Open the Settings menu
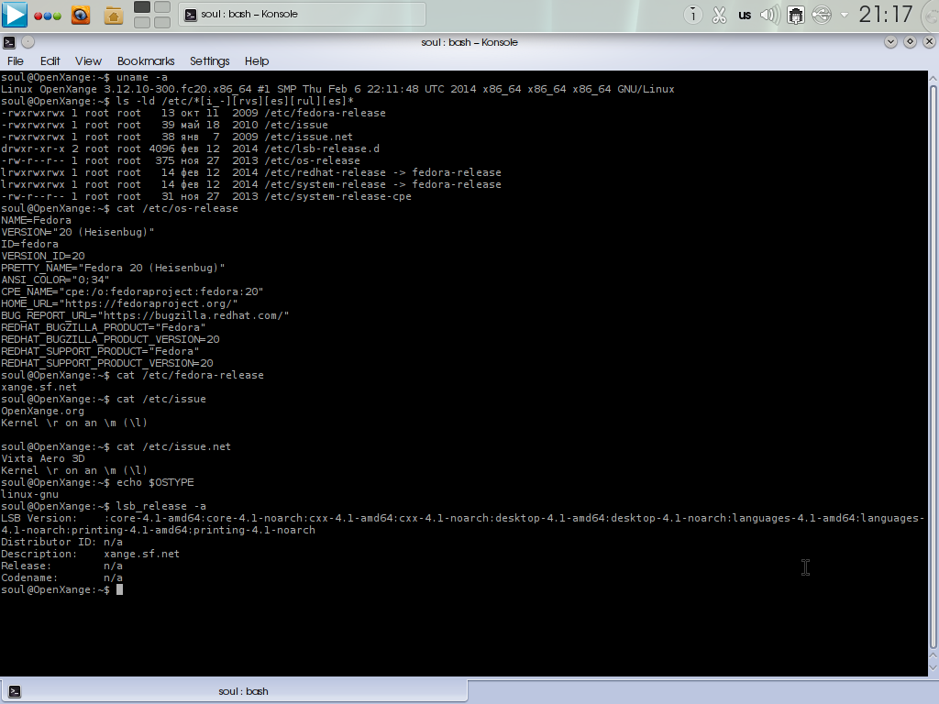This screenshot has height=704, width=939. (210, 61)
